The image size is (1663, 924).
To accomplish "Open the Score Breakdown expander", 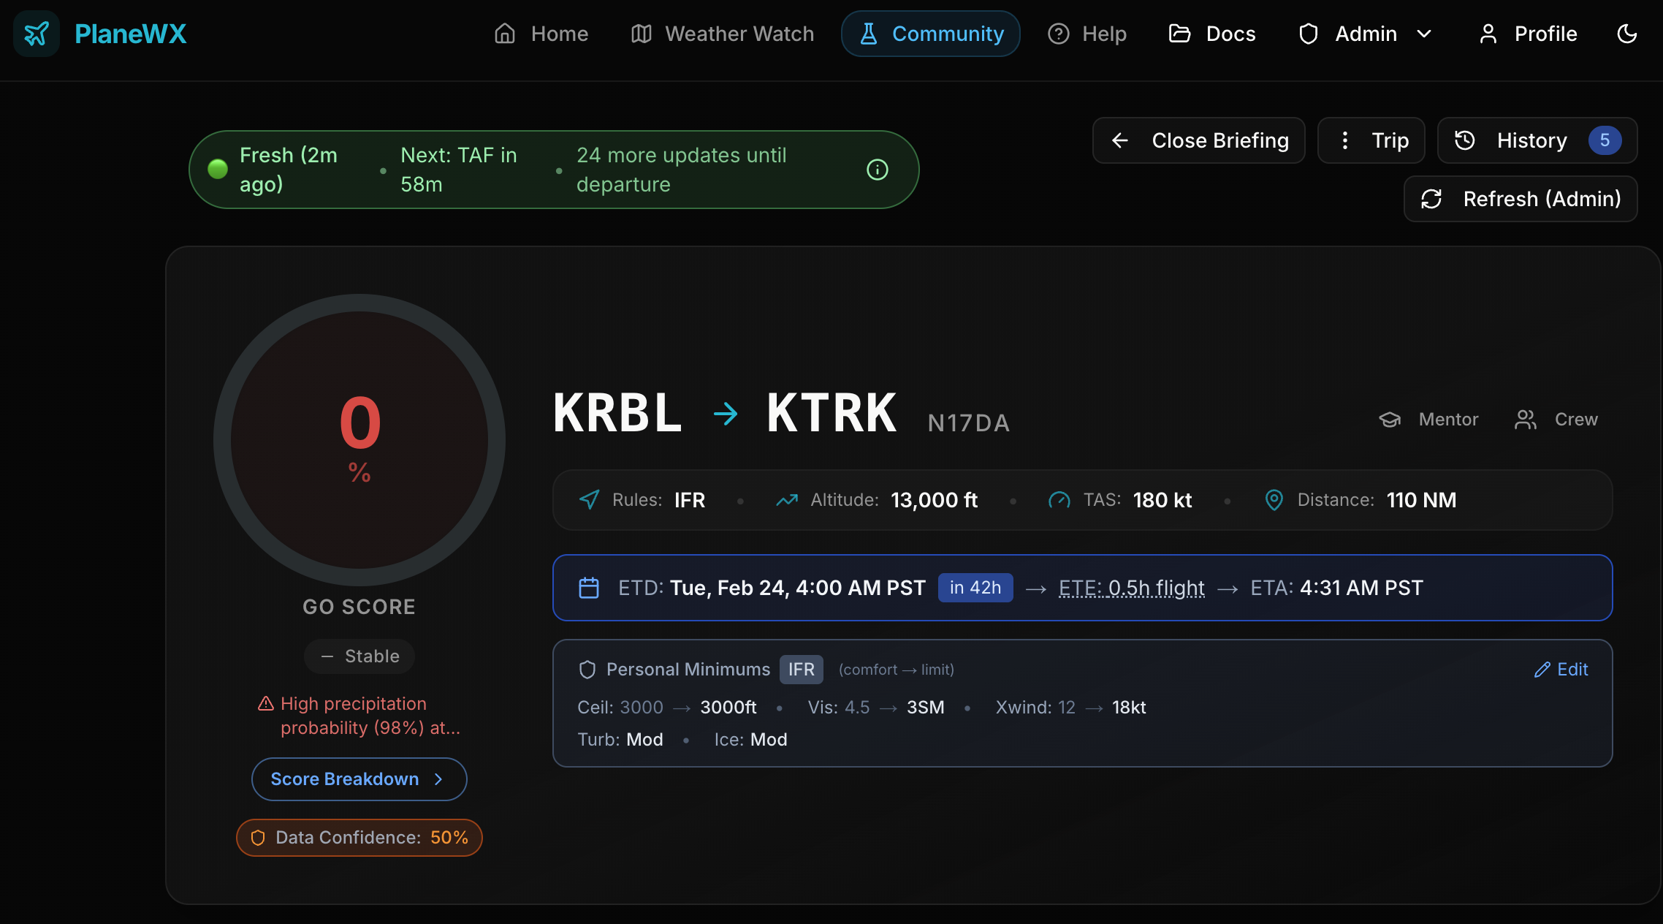I will 359,779.
